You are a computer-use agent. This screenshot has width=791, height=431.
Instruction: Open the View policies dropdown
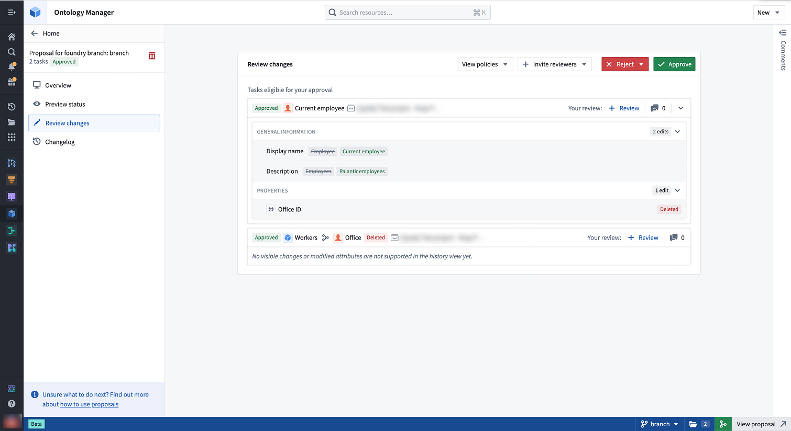tap(485, 64)
